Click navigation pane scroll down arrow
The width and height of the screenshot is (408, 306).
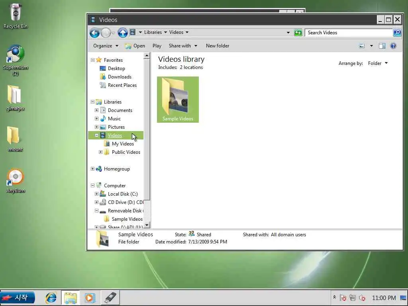point(147,225)
